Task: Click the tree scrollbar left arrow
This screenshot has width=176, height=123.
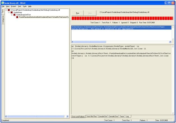Action: (6, 116)
